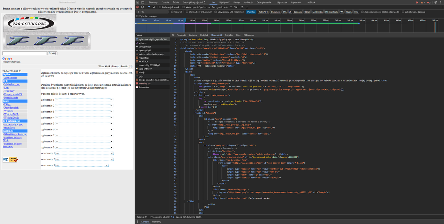Stop recording the network log

138,7
